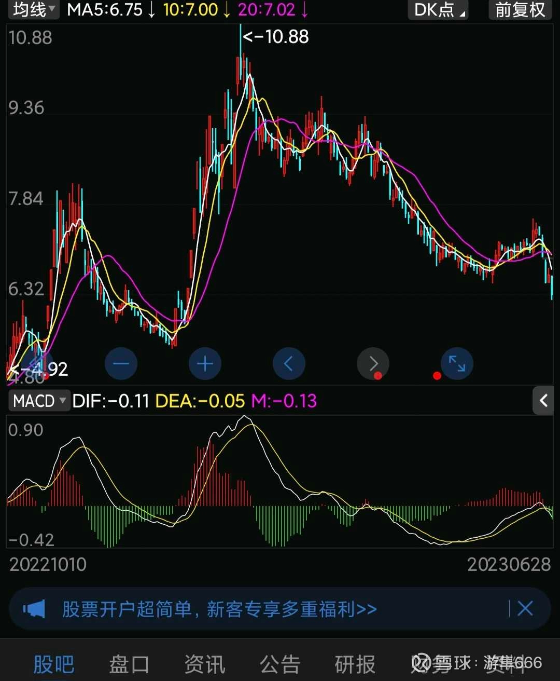View the 公告 announcements section

coord(280,664)
